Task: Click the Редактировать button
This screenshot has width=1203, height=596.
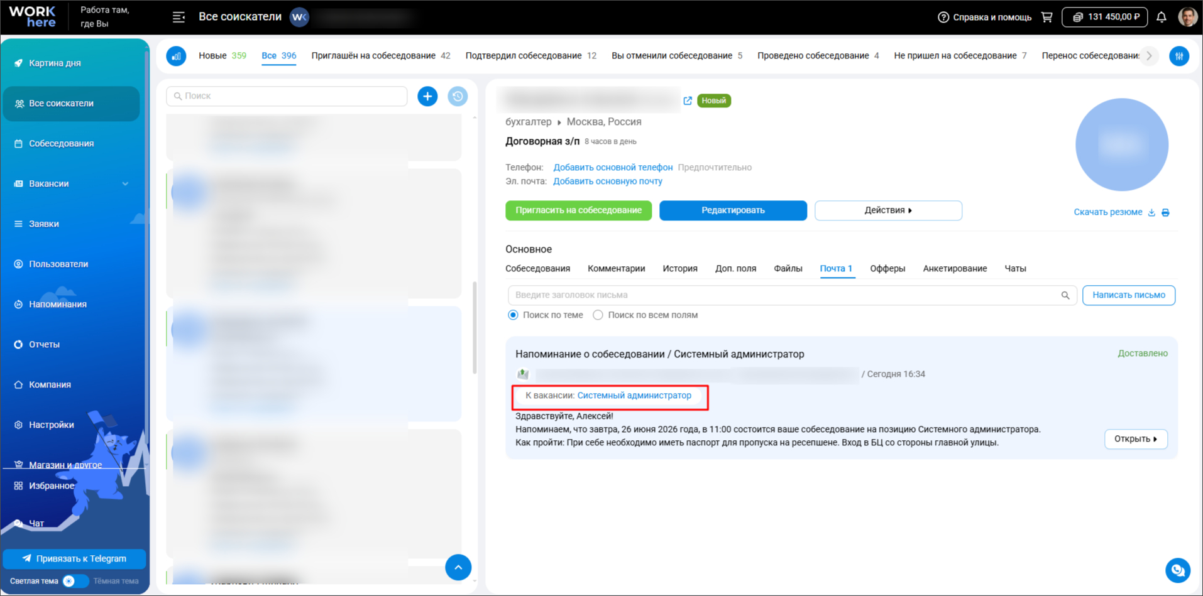Action: 733,210
